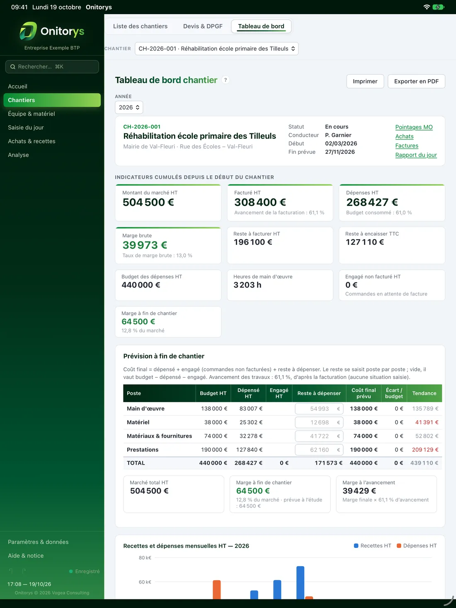Image resolution: width=456 pixels, height=608 pixels.
Task: Edit Reste à dépenser for Main d'œuvre
Action: click(x=319, y=409)
